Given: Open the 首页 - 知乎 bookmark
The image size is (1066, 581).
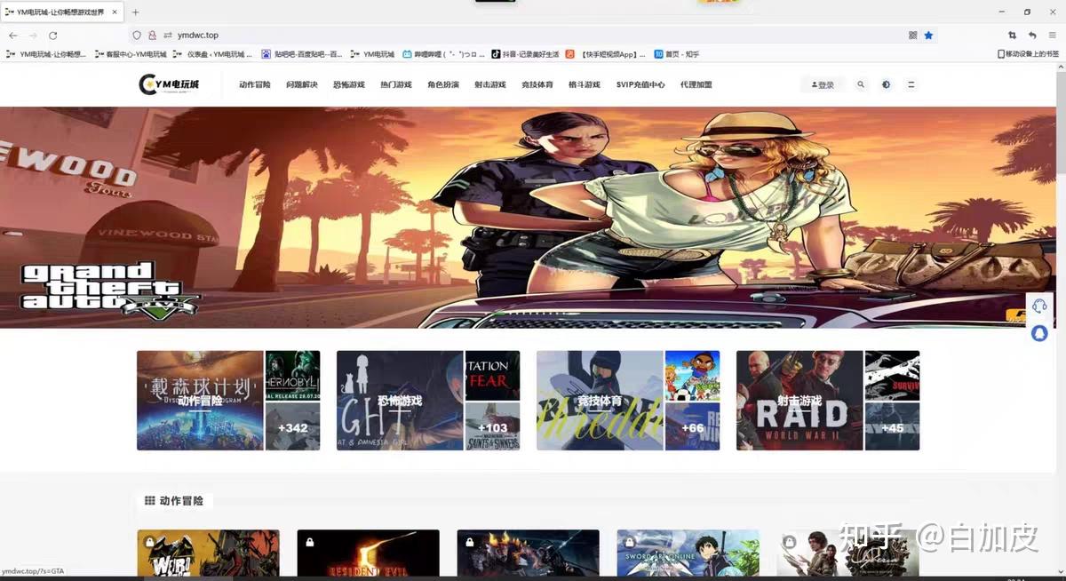Looking at the screenshot, I should click(x=677, y=54).
